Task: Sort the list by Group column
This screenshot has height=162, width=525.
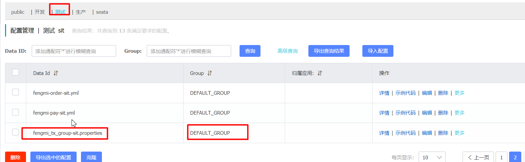Action: tap(210, 73)
